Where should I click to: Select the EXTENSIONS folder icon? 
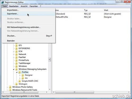(16, 48)
